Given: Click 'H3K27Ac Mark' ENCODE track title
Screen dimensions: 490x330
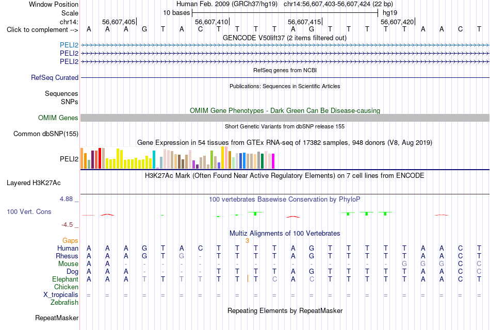Looking at the screenshot, I should pyautogui.click(x=285, y=176).
